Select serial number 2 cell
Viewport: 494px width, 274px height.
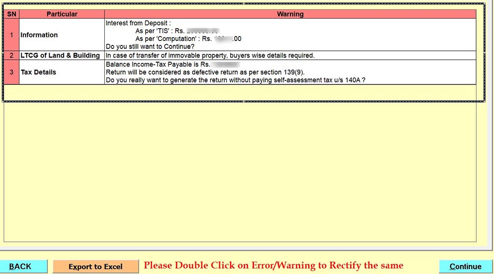pos(11,55)
